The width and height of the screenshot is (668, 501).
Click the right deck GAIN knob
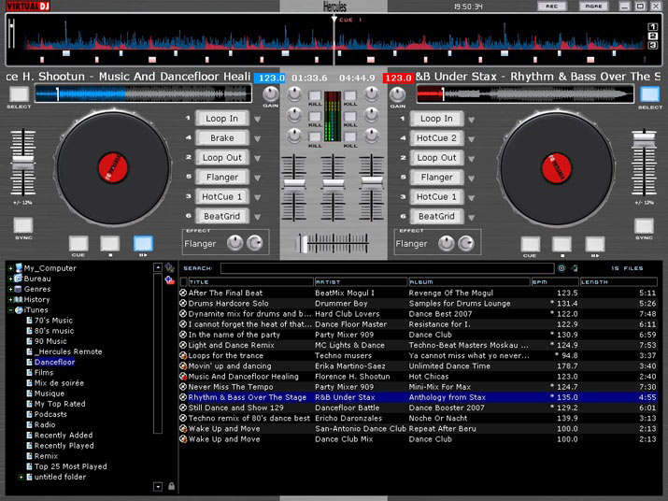point(397,93)
